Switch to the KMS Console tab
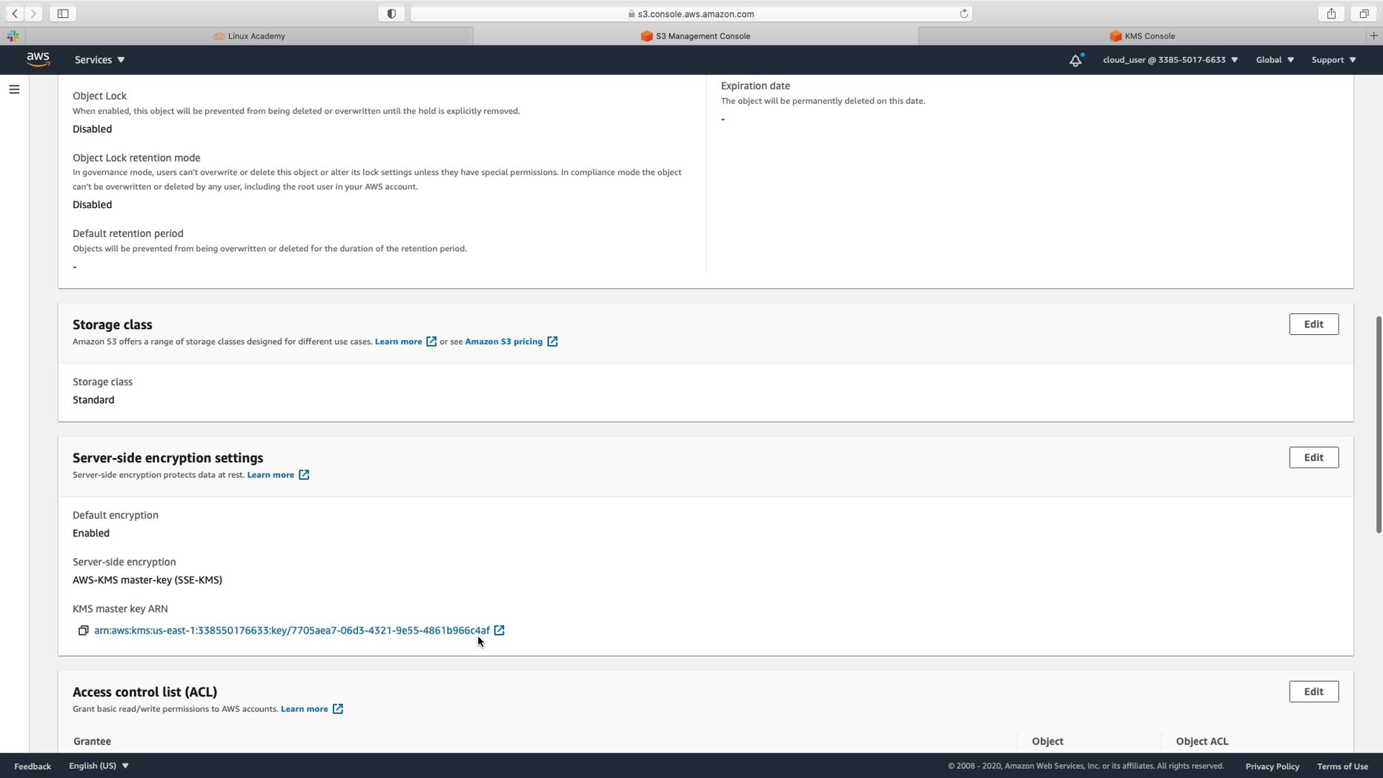The height and width of the screenshot is (778, 1383). click(x=1142, y=36)
